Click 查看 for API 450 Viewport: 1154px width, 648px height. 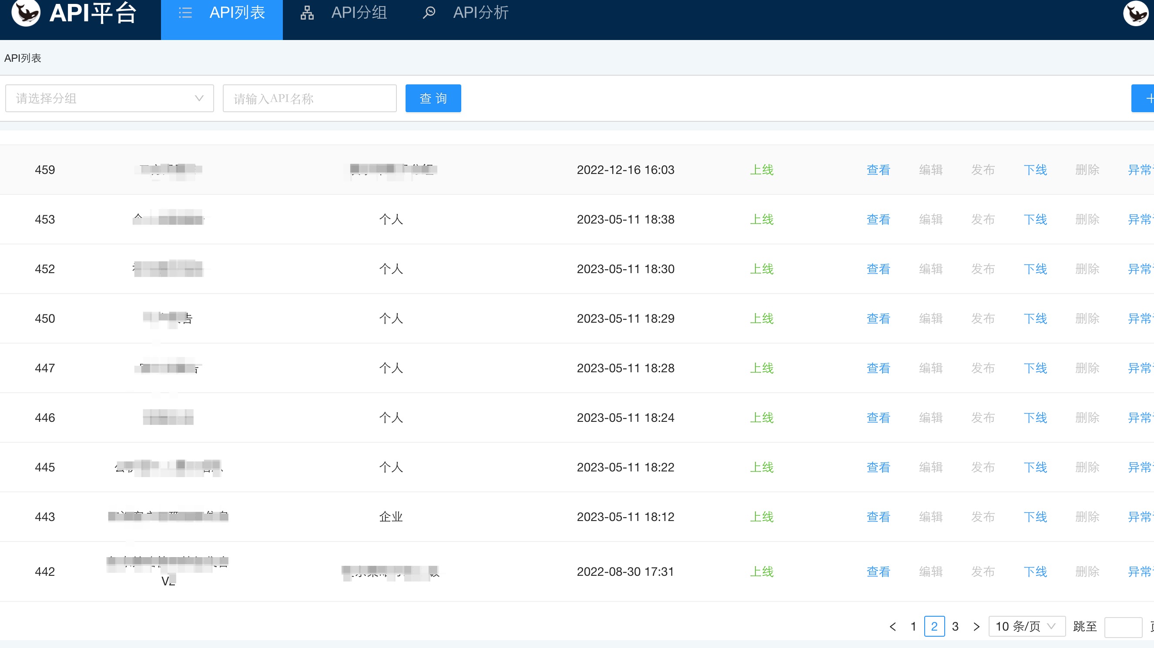pyautogui.click(x=879, y=318)
